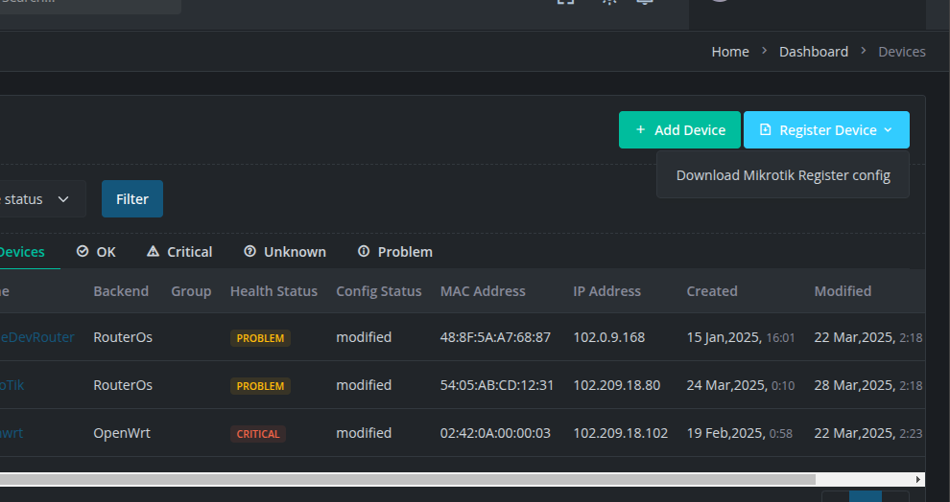Click PROBLEM badge in the 102.209.18.80 row
This screenshot has width=950, height=502.
click(260, 385)
